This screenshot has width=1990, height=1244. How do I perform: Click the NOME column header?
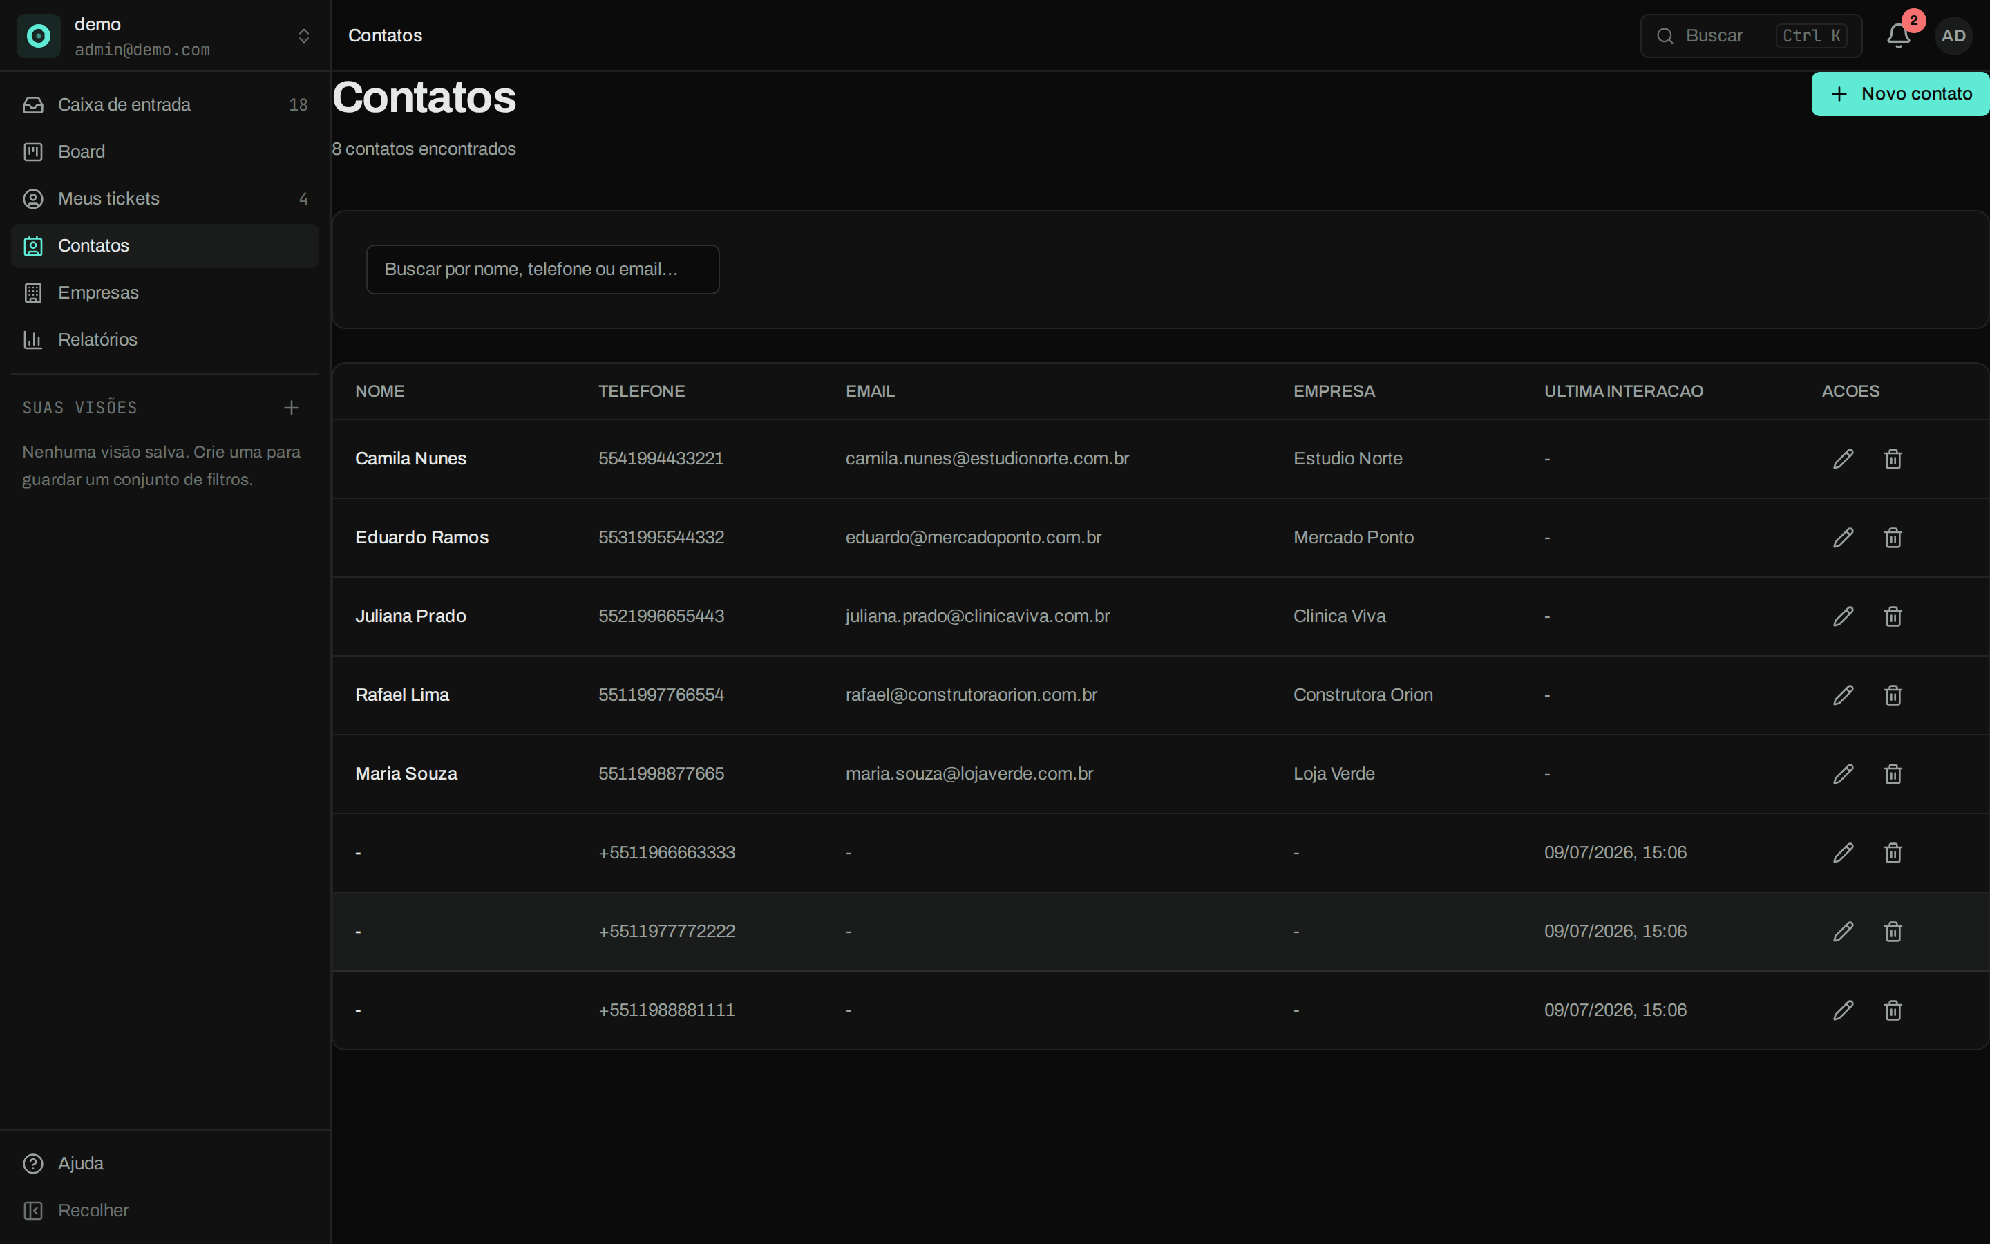tap(380, 390)
